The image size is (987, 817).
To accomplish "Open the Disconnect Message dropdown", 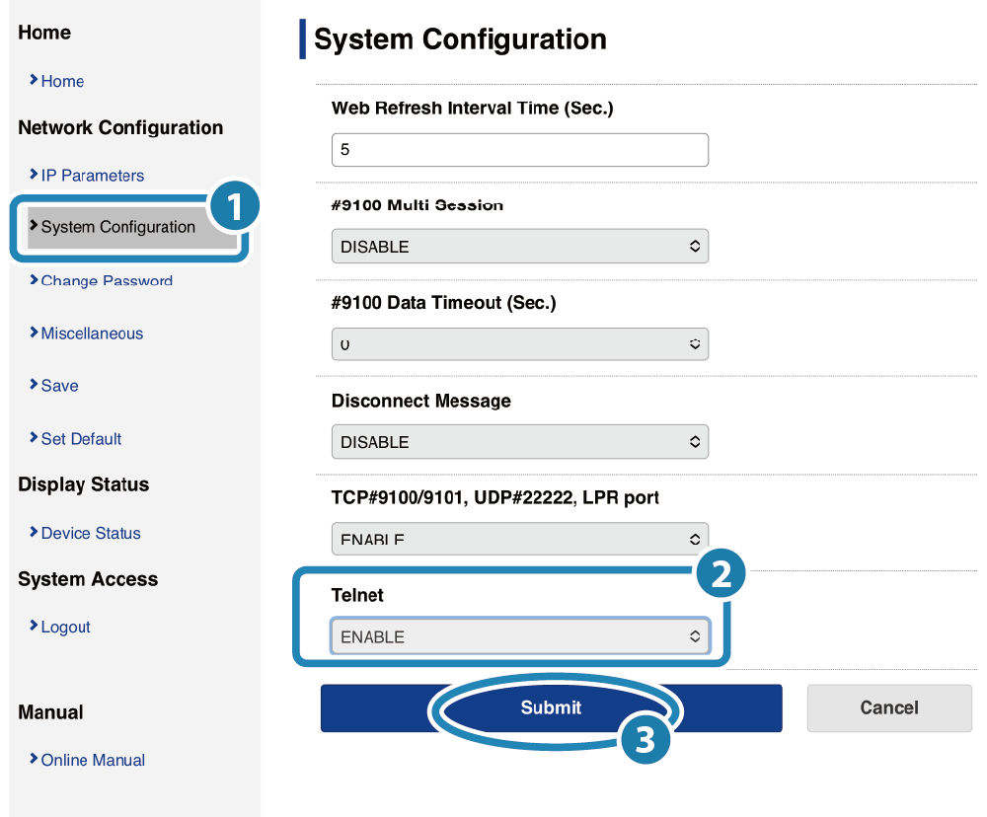I will point(519,442).
